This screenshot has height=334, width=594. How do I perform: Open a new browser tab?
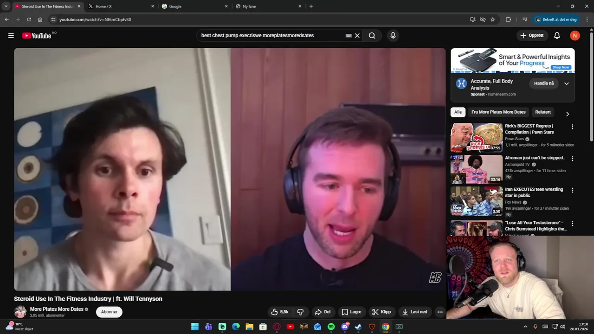coord(311,6)
